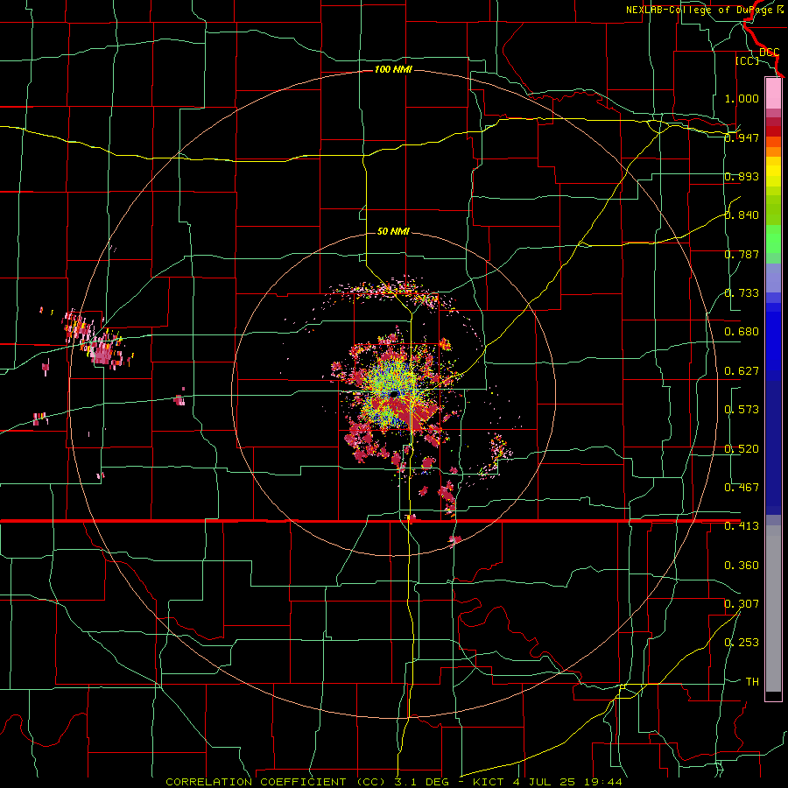Pick the gray swatch on the color bar
This screenshot has height=788, width=788.
tap(773, 609)
